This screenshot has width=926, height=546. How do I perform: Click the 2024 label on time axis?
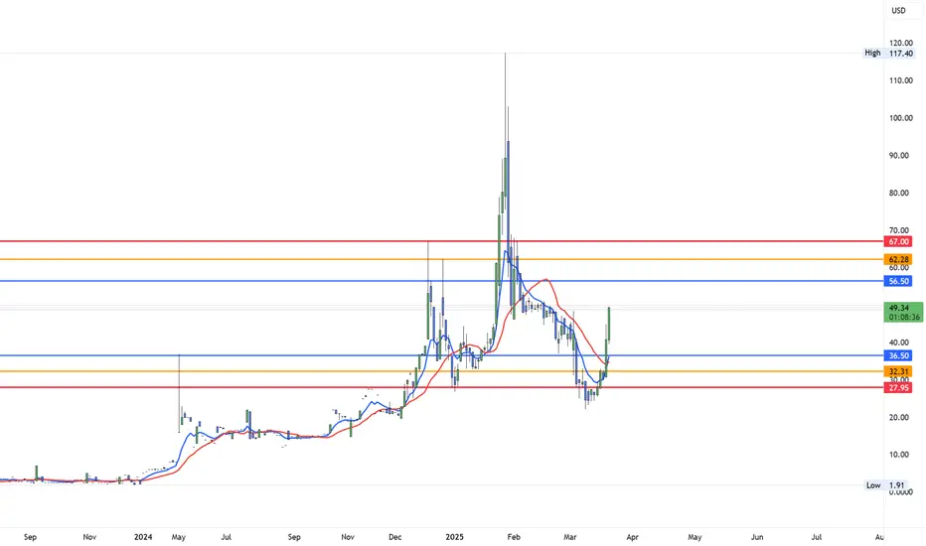[x=143, y=537]
